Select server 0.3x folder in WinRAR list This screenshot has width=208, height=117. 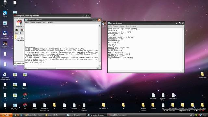(x=19, y=38)
